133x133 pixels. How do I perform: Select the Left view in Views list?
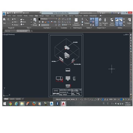pyautogui.click(x=22, y=24)
